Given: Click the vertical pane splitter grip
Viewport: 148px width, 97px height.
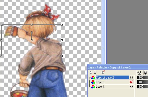Looking at the screenshot, I should (x=103, y=48).
